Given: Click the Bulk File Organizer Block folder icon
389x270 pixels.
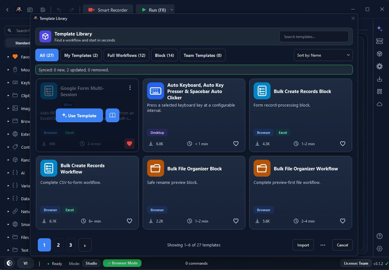Looking at the screenshot, I should point(156,168).
